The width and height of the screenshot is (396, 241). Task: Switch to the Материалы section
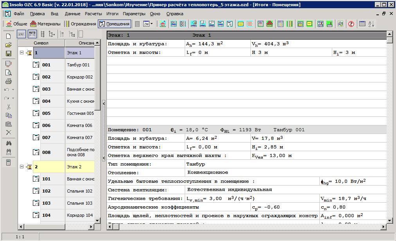tap(45, 24)
